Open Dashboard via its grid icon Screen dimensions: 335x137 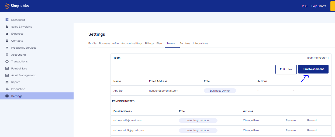click(x=7, y=20)
